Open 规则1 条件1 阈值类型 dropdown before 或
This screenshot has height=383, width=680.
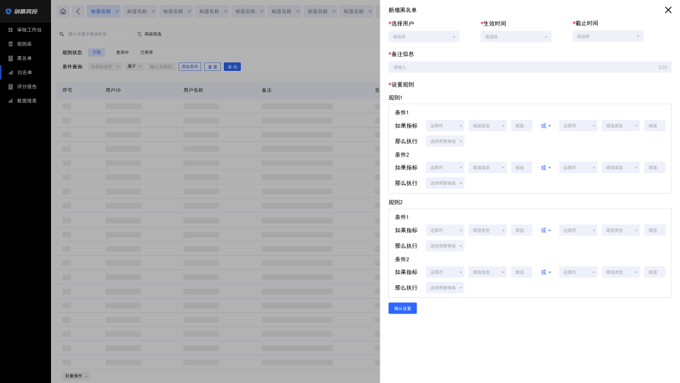pos(487,126)
